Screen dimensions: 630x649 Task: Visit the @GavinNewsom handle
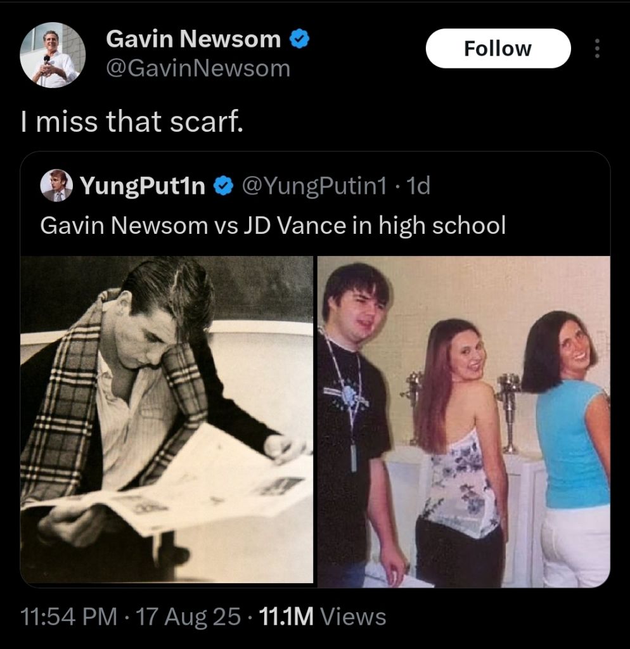point(198,68)
